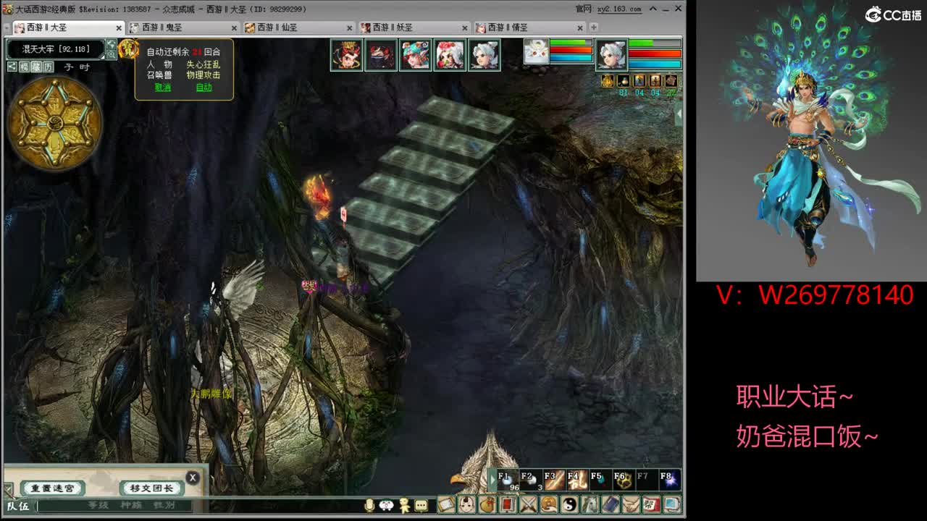Open the child-face character icon
The width and height of the screenshot is (927, 521).
(x=466, y=504)
